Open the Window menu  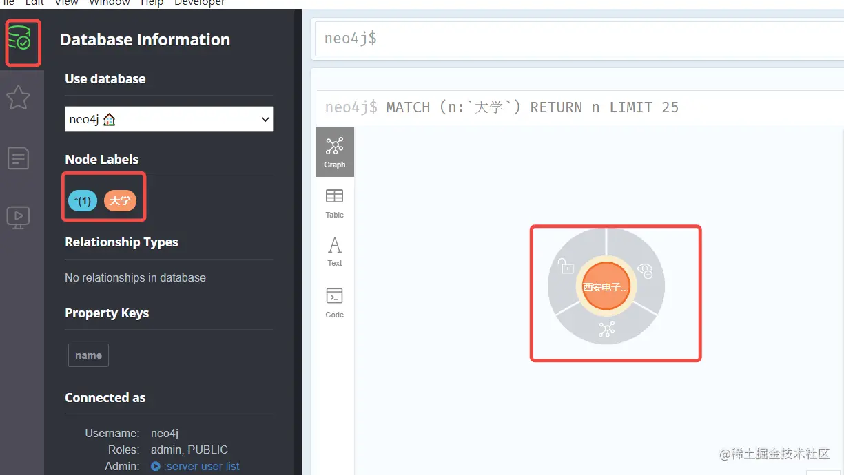tap(110, 3)
